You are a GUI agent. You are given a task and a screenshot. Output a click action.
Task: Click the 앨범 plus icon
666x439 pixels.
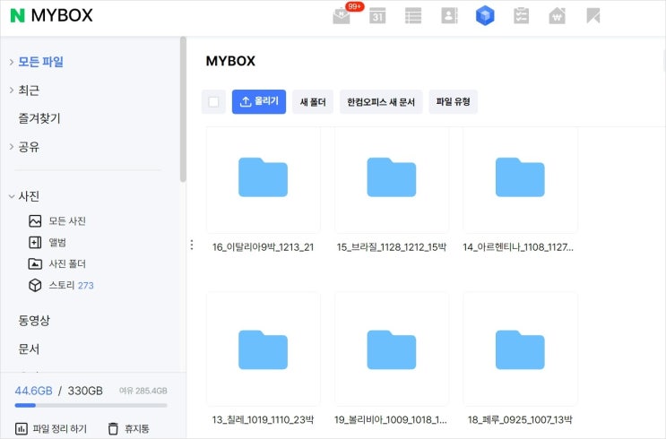[35, 243]
